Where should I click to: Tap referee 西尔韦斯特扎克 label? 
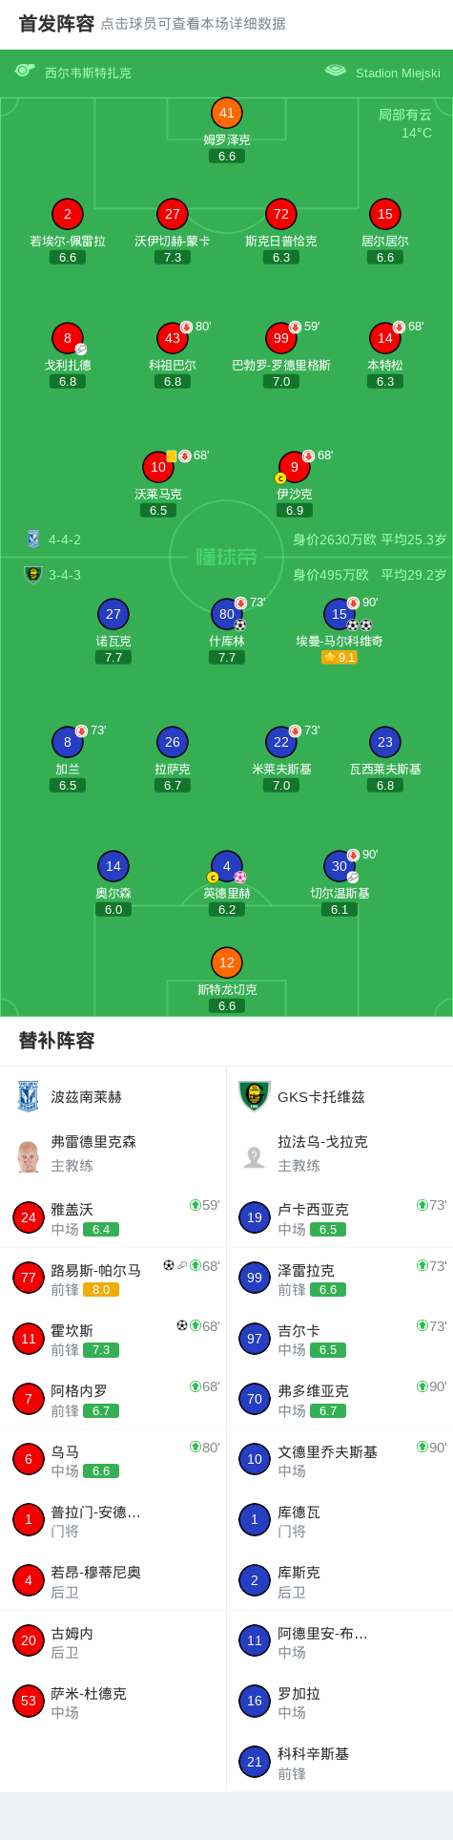click(x=88, y=73)
